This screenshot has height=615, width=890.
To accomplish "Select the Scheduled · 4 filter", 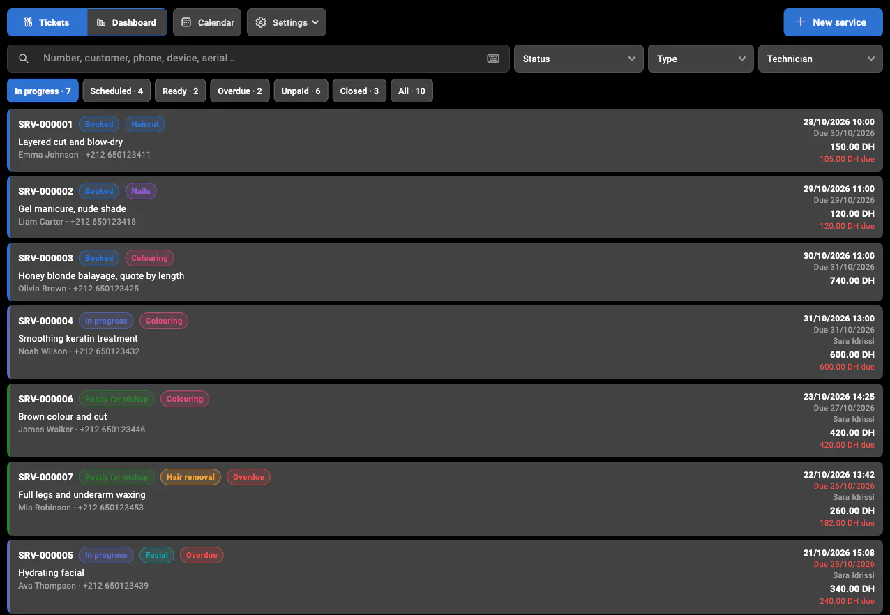I will click(x=116, y=91).
